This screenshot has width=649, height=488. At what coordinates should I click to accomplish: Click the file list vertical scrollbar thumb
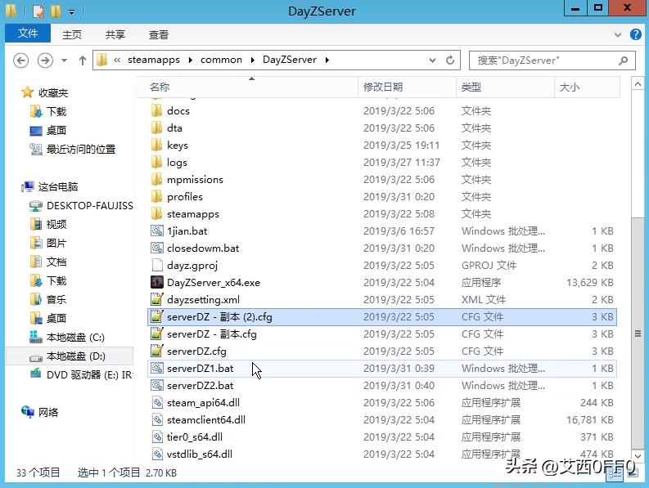pyautogui.click(x=638, y=333)
